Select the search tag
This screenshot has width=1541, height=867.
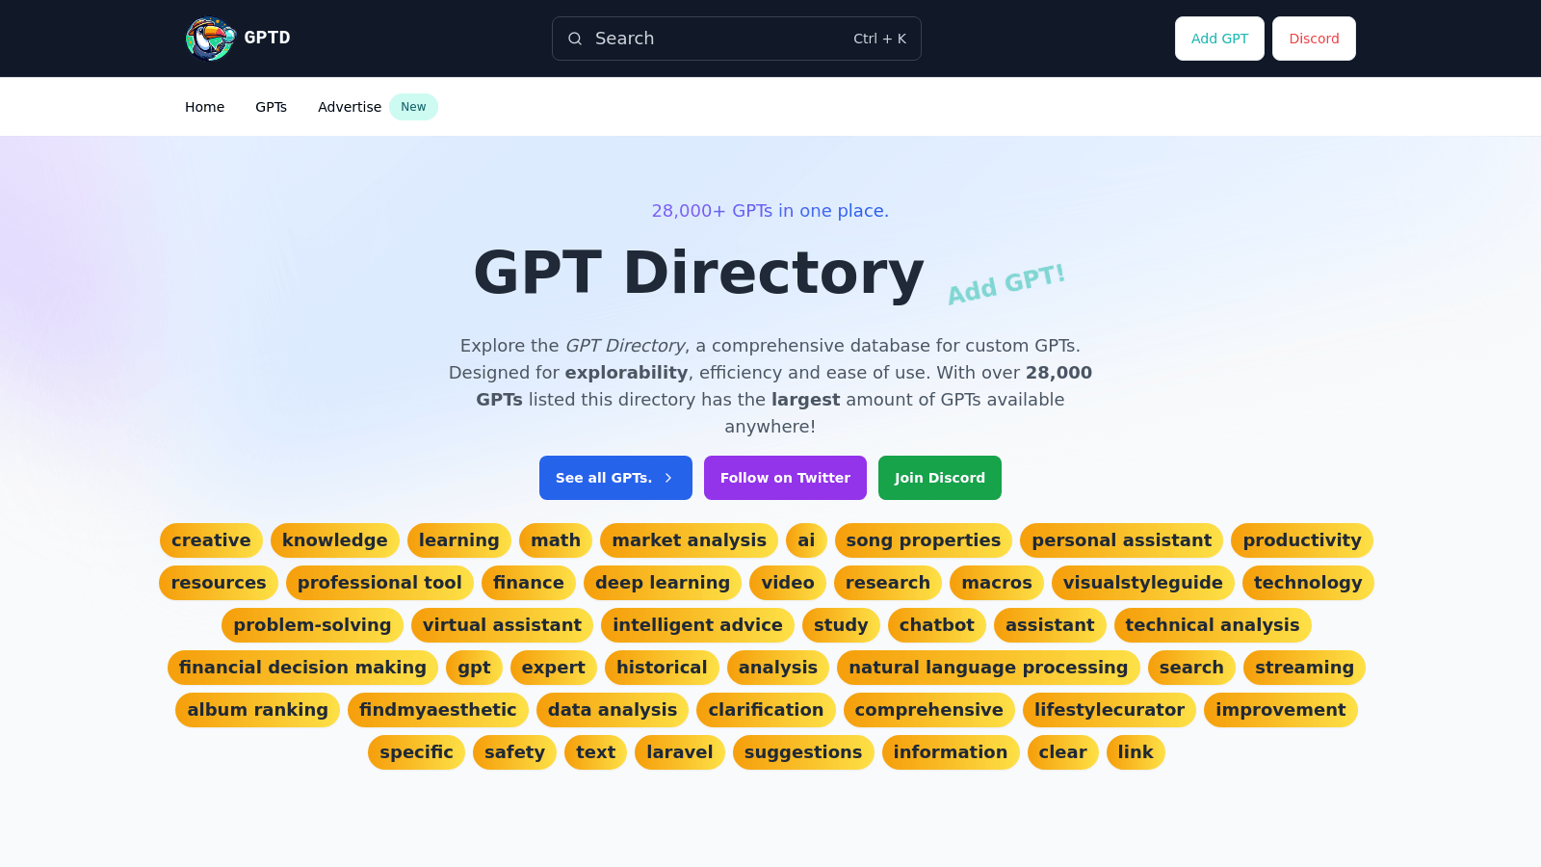[x=1191, y=668]
